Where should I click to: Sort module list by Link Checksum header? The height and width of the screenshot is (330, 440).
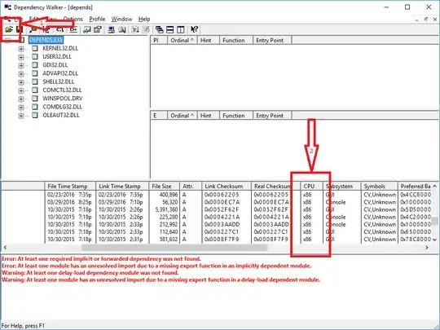tap(227, 187)
